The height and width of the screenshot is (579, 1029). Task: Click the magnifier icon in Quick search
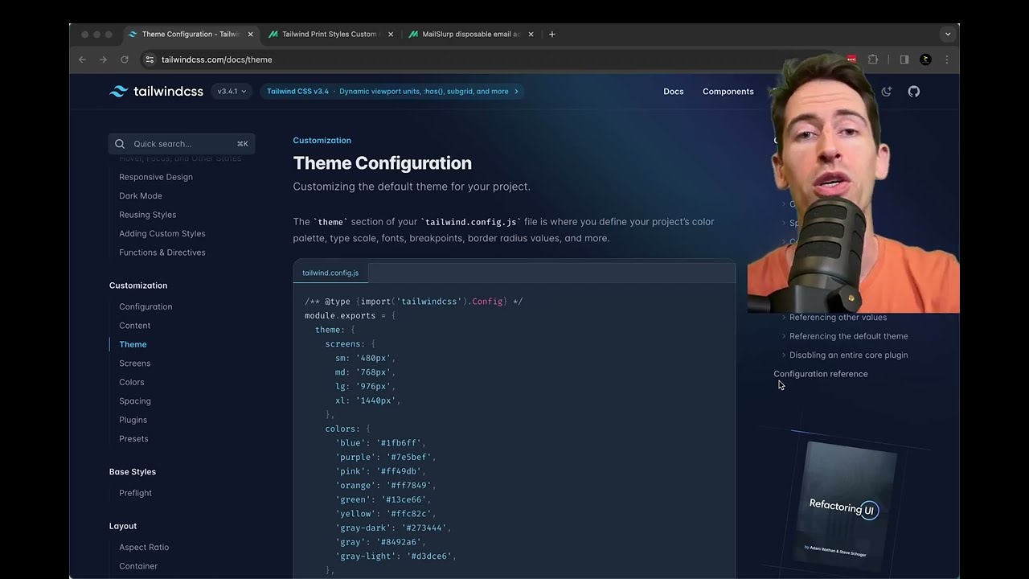click(x=120, y=144)
